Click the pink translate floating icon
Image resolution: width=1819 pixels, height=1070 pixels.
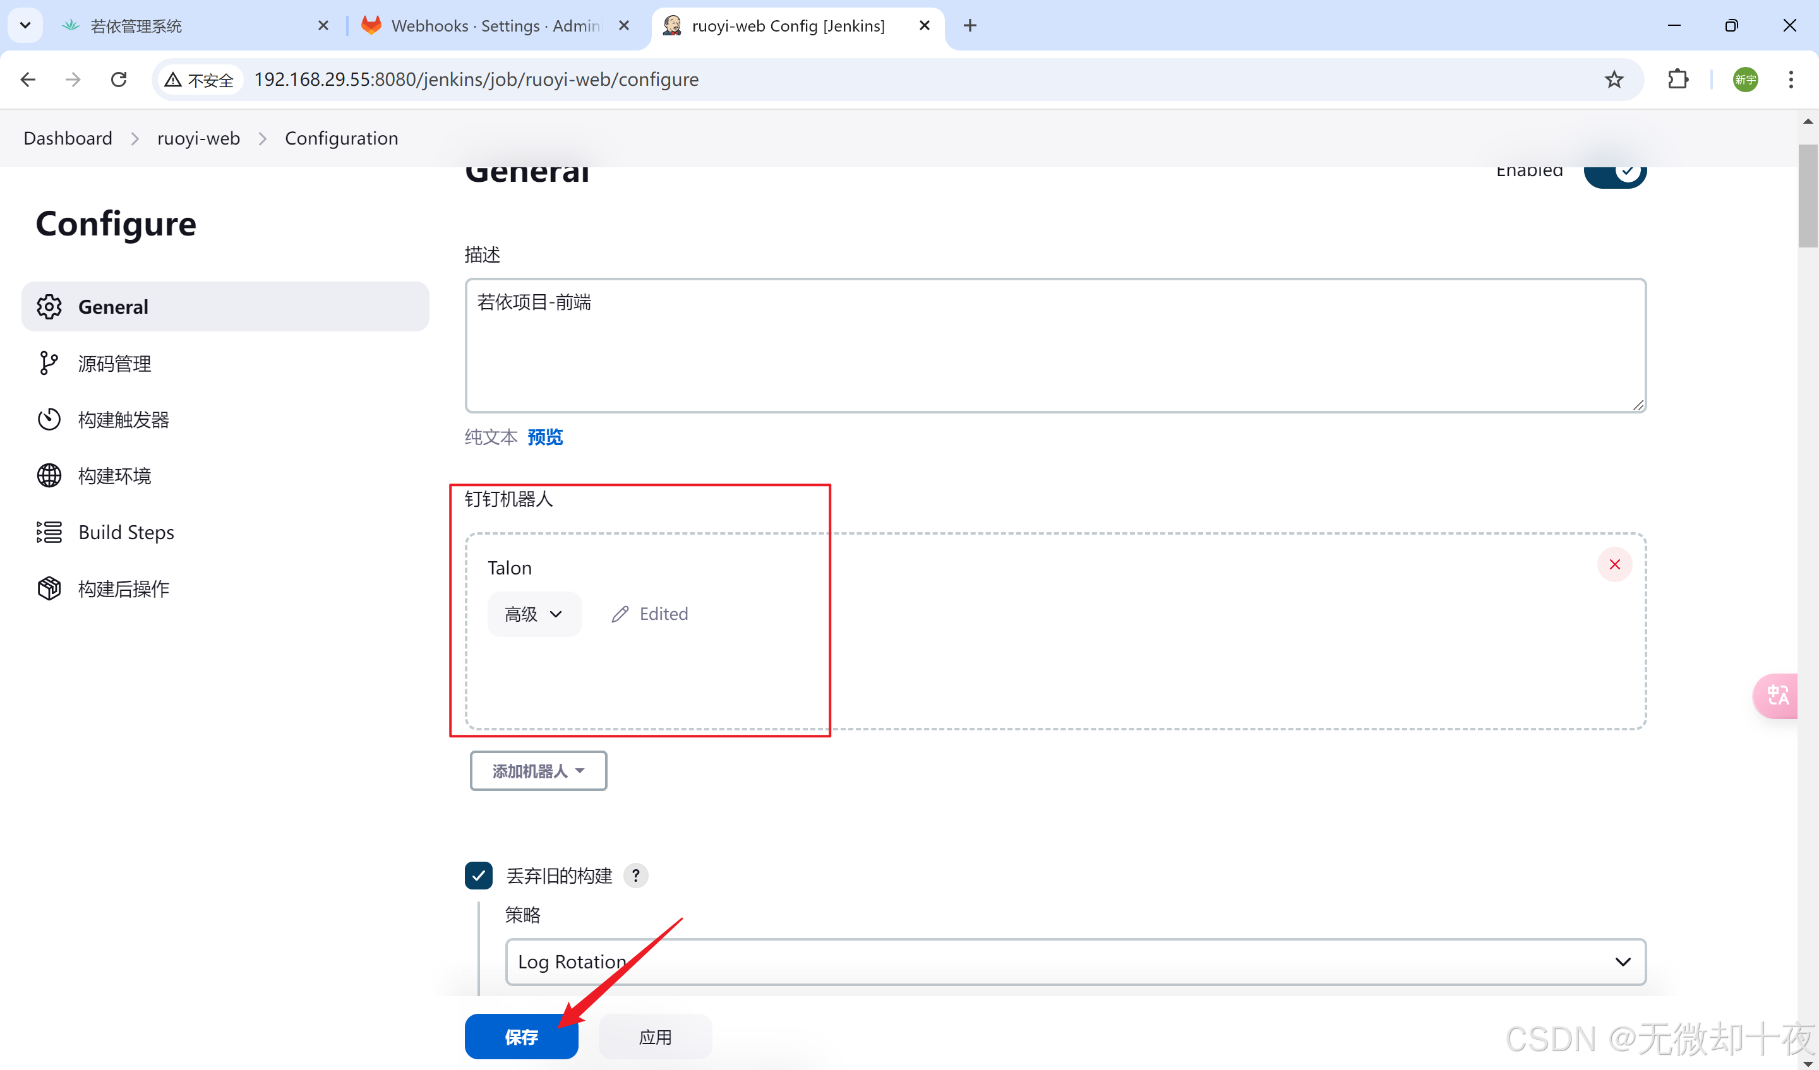tap(1777, 696)
